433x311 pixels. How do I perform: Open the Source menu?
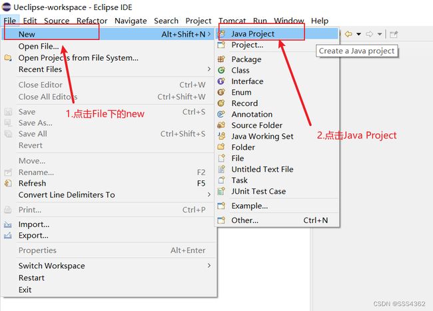tap(57, 21)
